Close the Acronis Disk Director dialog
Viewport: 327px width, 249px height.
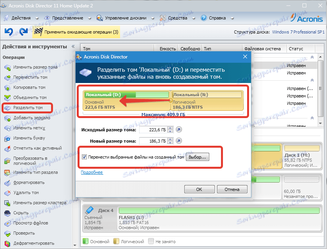click(245, 57)
